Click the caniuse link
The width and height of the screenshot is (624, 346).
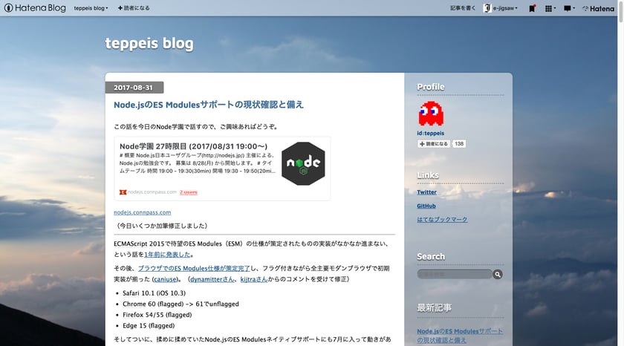(165, 279)
